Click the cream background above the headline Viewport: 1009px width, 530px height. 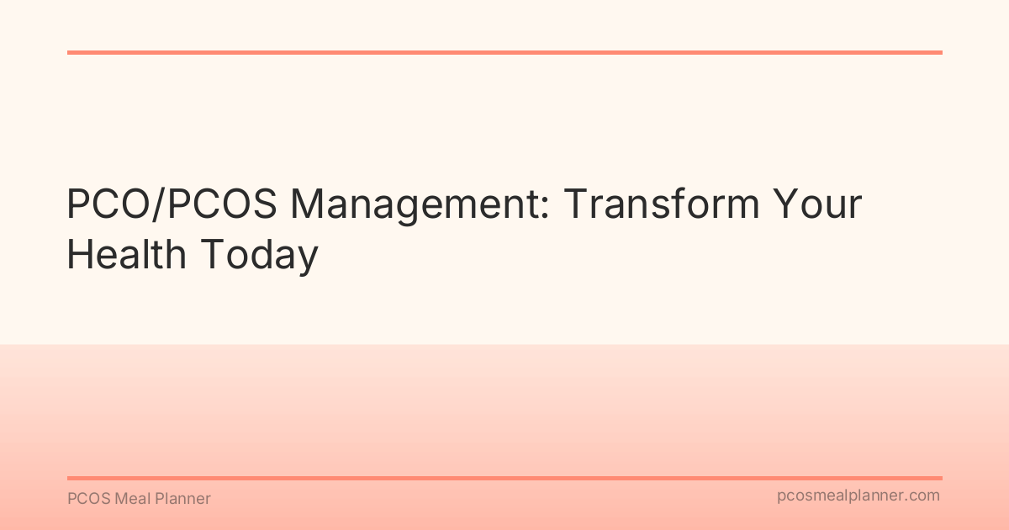504,118
